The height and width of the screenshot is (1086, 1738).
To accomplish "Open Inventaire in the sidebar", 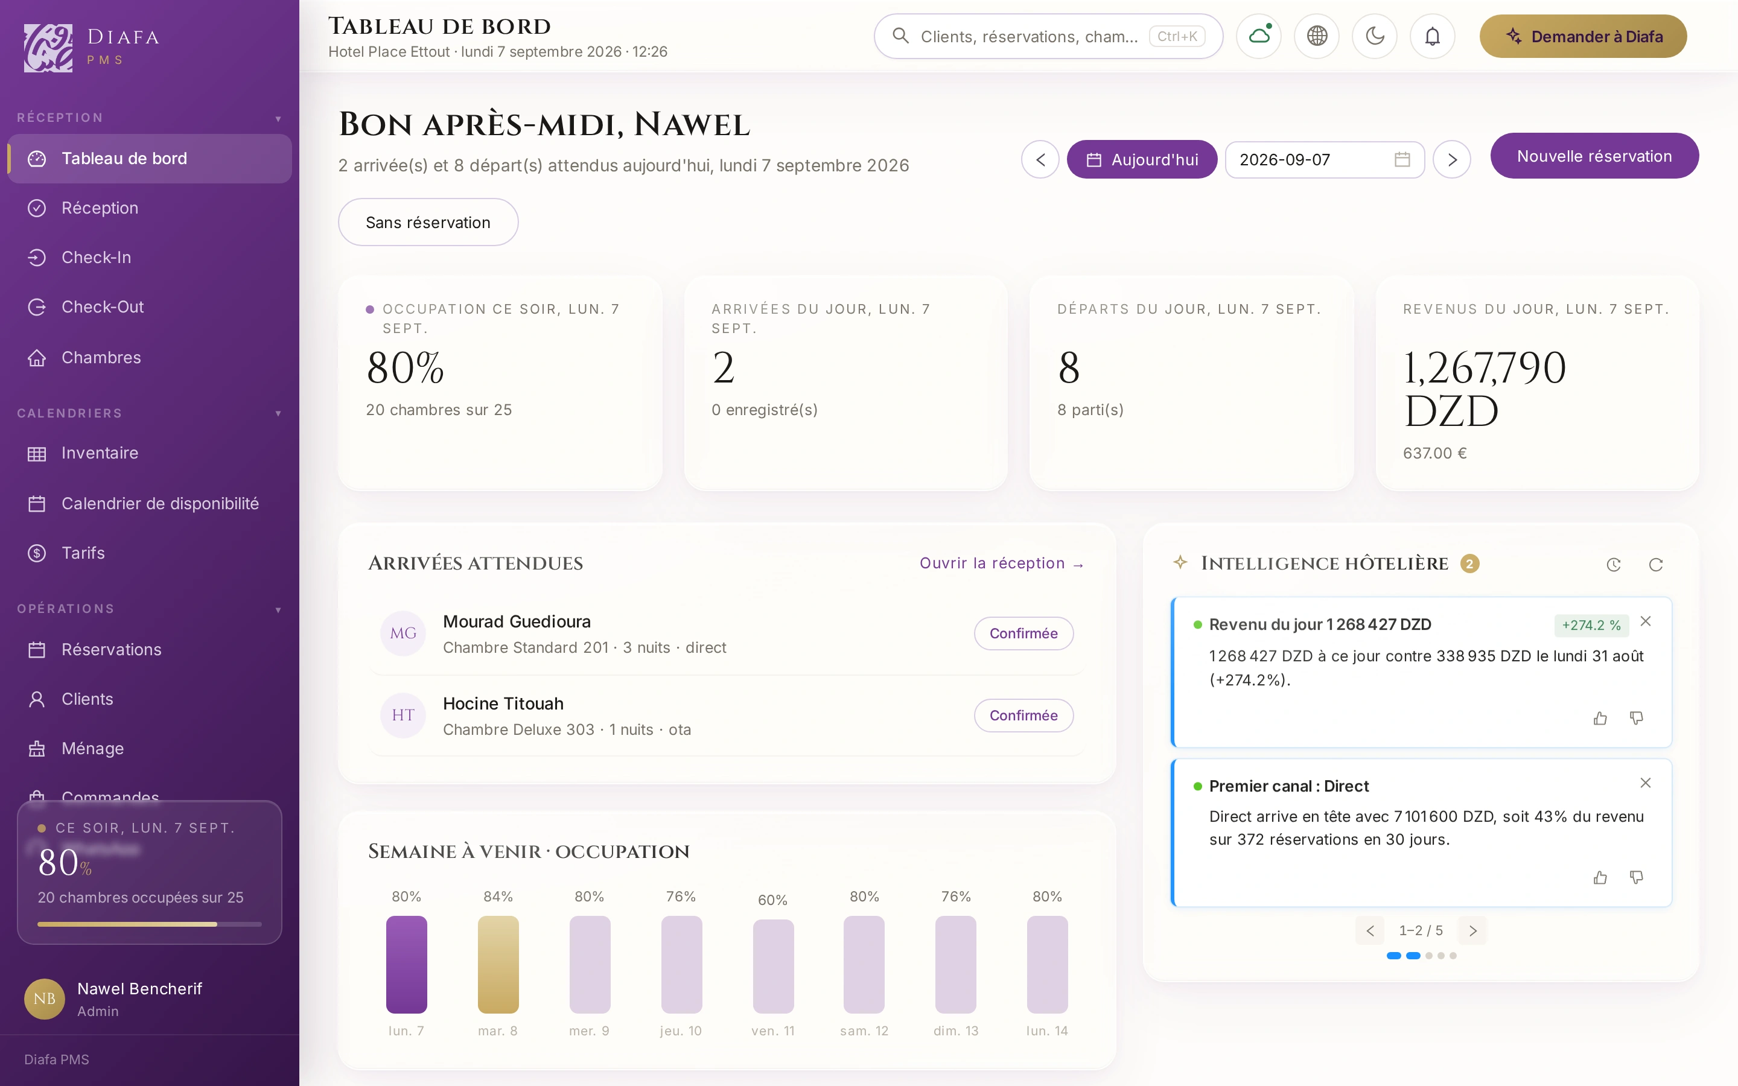I will [x=150, y=453].
